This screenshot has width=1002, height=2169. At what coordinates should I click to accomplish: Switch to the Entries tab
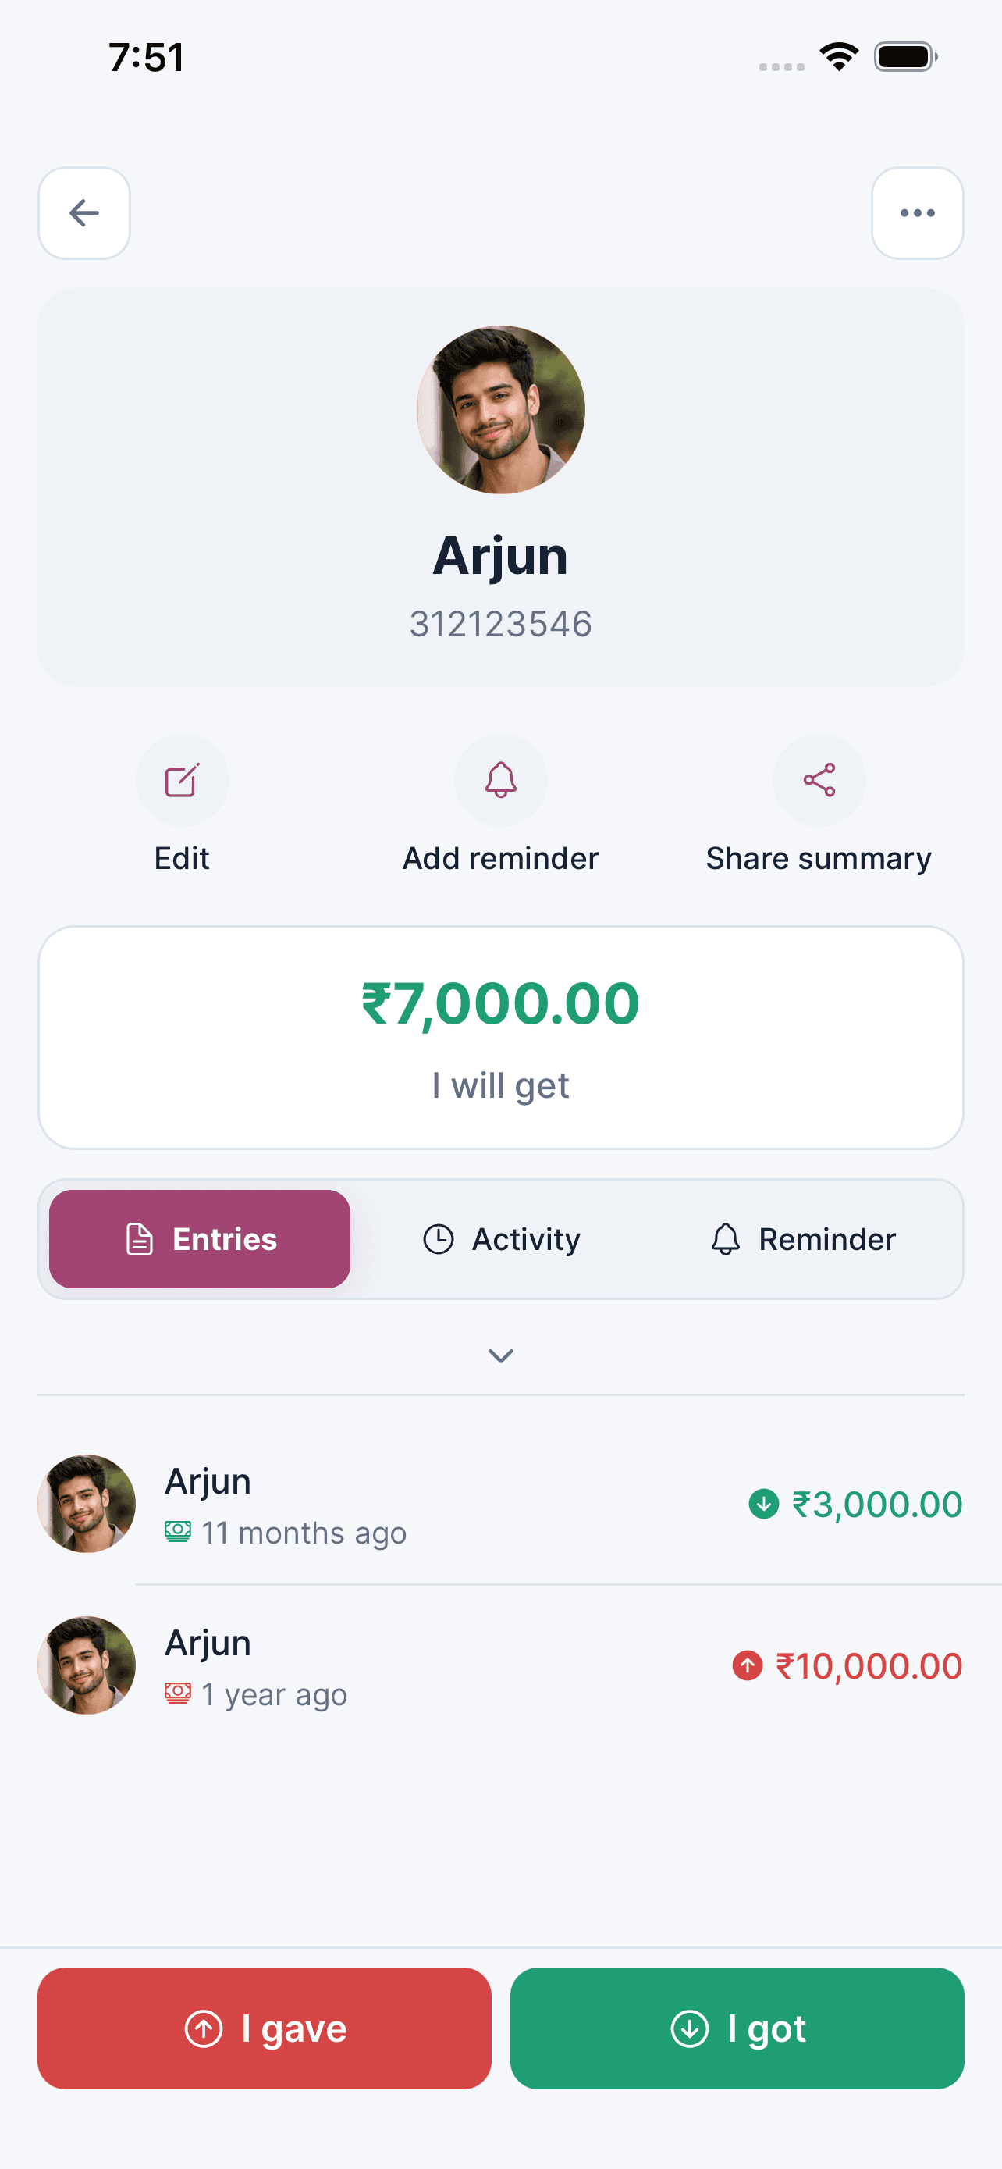[200, 1238]
